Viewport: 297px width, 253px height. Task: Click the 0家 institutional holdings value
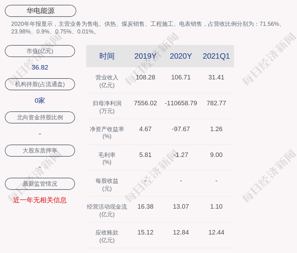[x=40, y=100]
